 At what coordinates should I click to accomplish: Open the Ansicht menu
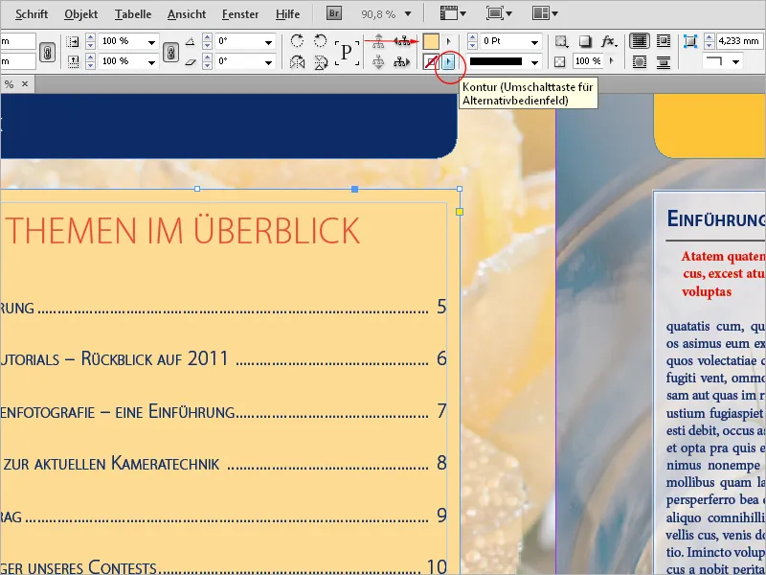186,14
